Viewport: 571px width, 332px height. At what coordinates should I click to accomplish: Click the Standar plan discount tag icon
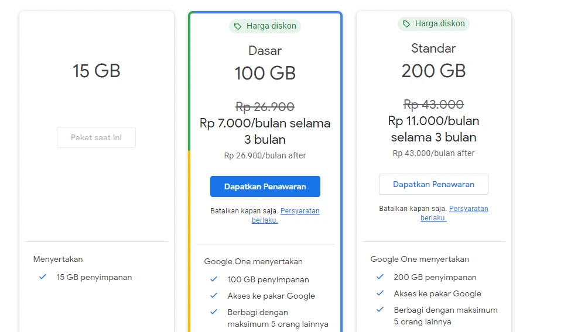(406, 24)
